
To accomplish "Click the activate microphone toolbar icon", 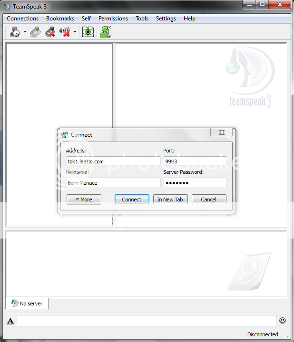I will pos(36,32).
